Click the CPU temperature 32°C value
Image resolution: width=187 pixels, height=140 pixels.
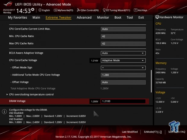[173, 33]
